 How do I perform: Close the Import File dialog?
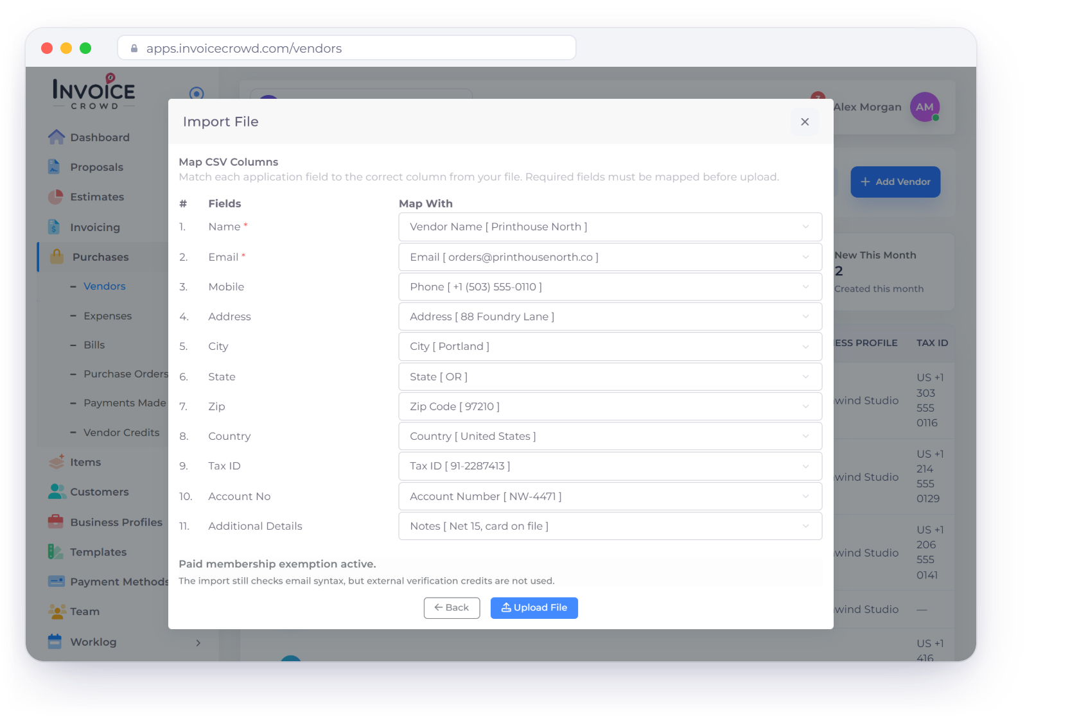(805, 122)
